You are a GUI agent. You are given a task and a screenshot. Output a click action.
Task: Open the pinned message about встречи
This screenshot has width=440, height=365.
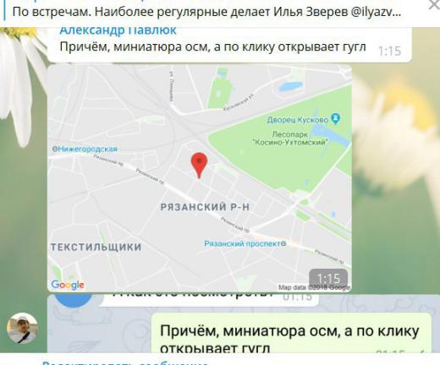[206, 12]
